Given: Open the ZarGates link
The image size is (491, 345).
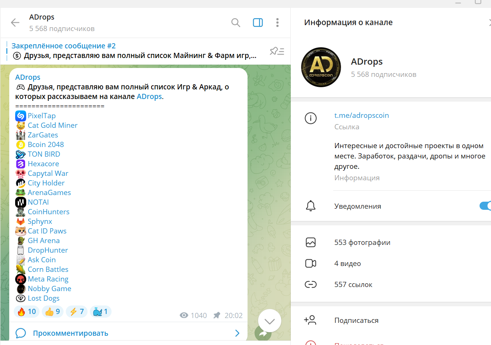Looking at the screenshot, I should coord(43,135).
